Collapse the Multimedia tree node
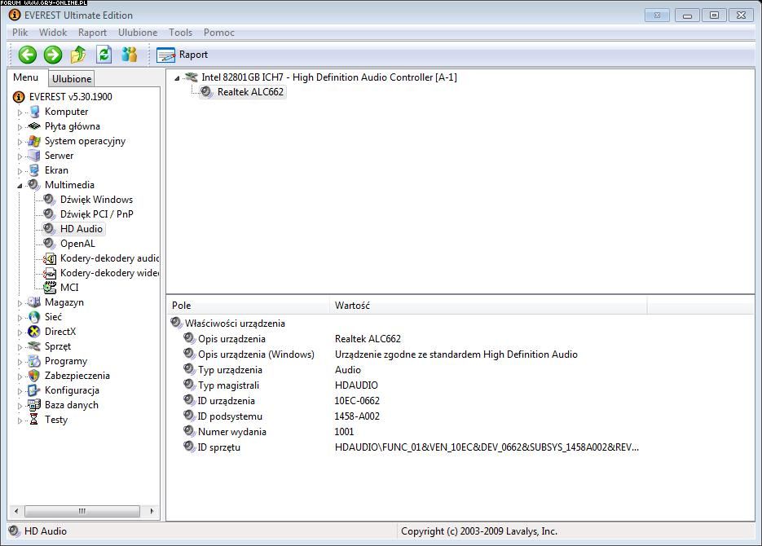The image size is (762, 546). (20, 186)
